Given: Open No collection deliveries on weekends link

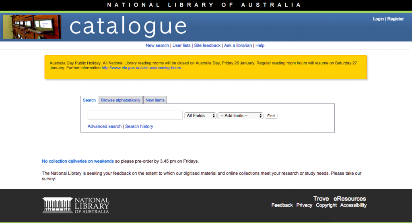Looking at the screenshot, I should (x=78, y=161).
